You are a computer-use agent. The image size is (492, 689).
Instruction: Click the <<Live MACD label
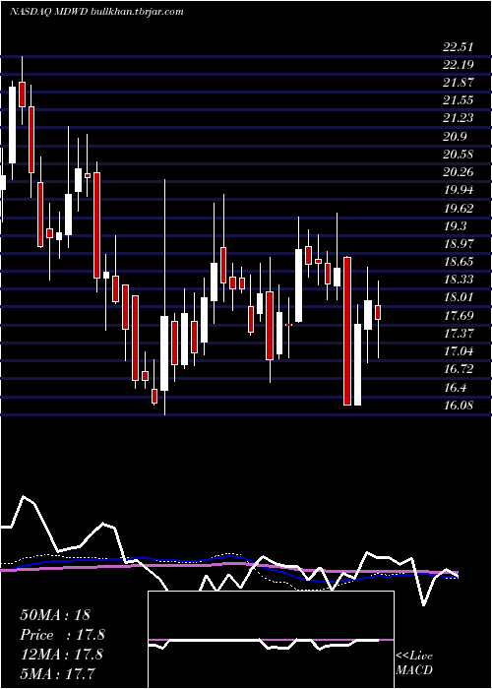tap(414, 662)
